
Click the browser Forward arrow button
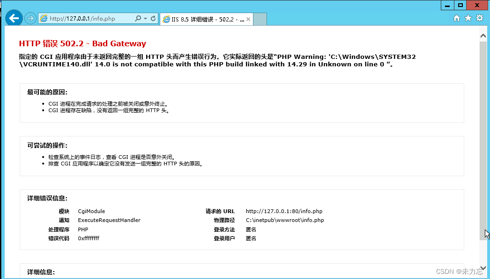(30, 18)
